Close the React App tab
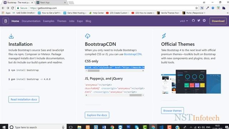The image size is (229, 129). 65,3
